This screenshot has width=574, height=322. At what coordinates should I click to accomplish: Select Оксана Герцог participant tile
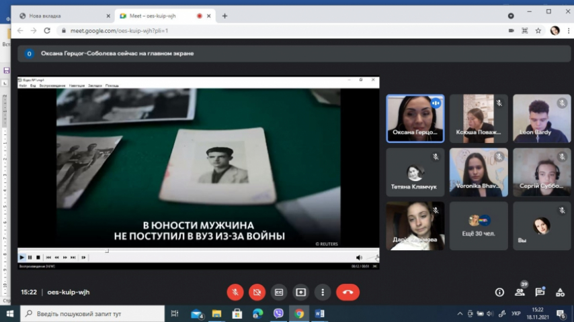pyautogui.click(x=415, y=118)
